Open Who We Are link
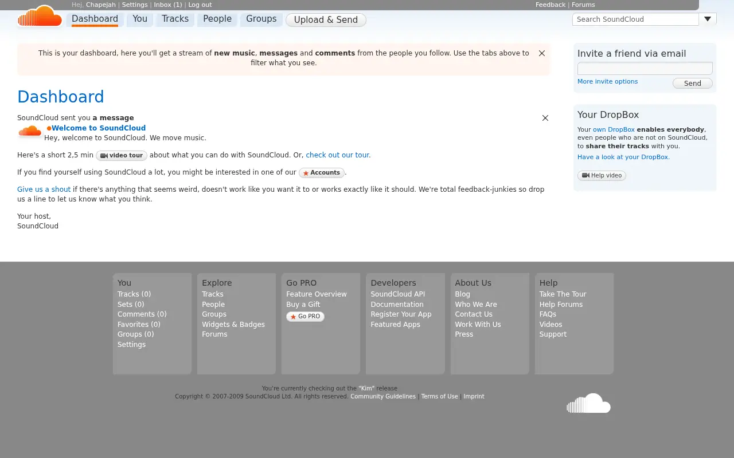This screenshot has height=458, width=734. pyautogui.click(x=476, y=305)
